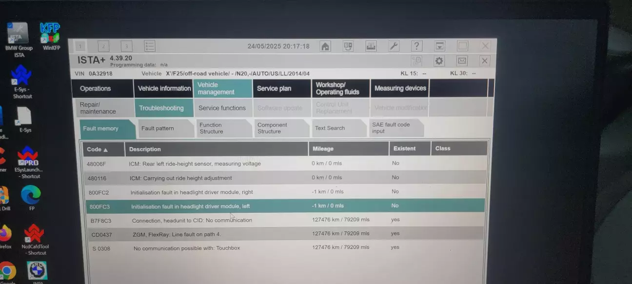
Task: Select session tab 2
Action: [x=103, y=47]
